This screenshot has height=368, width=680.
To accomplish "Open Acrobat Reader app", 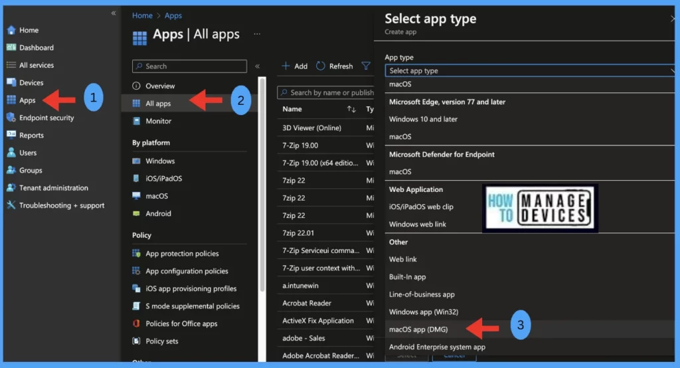I will [x=307, y=303].
